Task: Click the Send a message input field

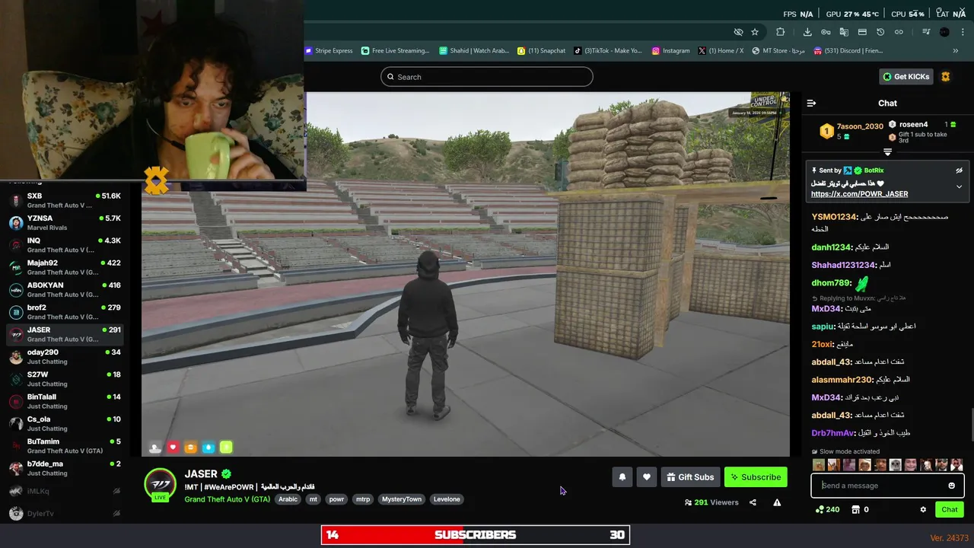Action: [887, 486]
